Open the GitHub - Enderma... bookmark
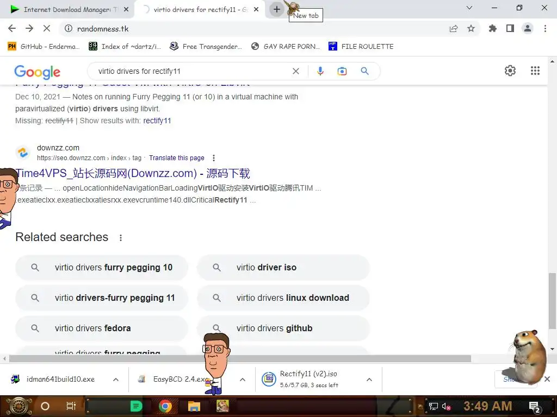This screenshot has width=557, height=417. point(44,47)
